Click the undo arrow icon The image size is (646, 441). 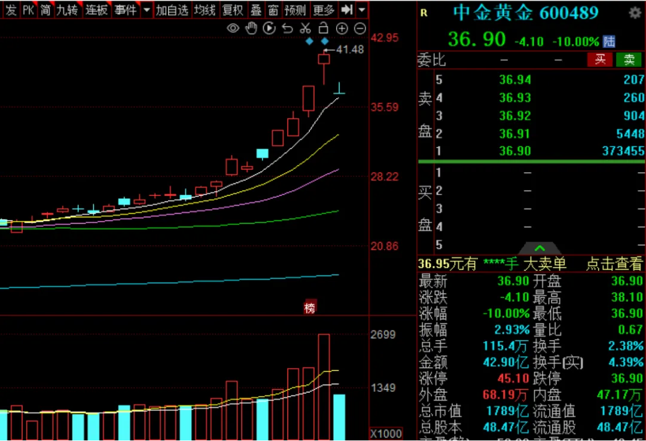coord(287,28)
